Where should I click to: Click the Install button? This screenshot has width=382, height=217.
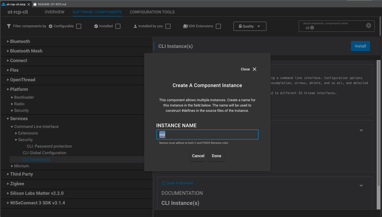pos(360,46)
